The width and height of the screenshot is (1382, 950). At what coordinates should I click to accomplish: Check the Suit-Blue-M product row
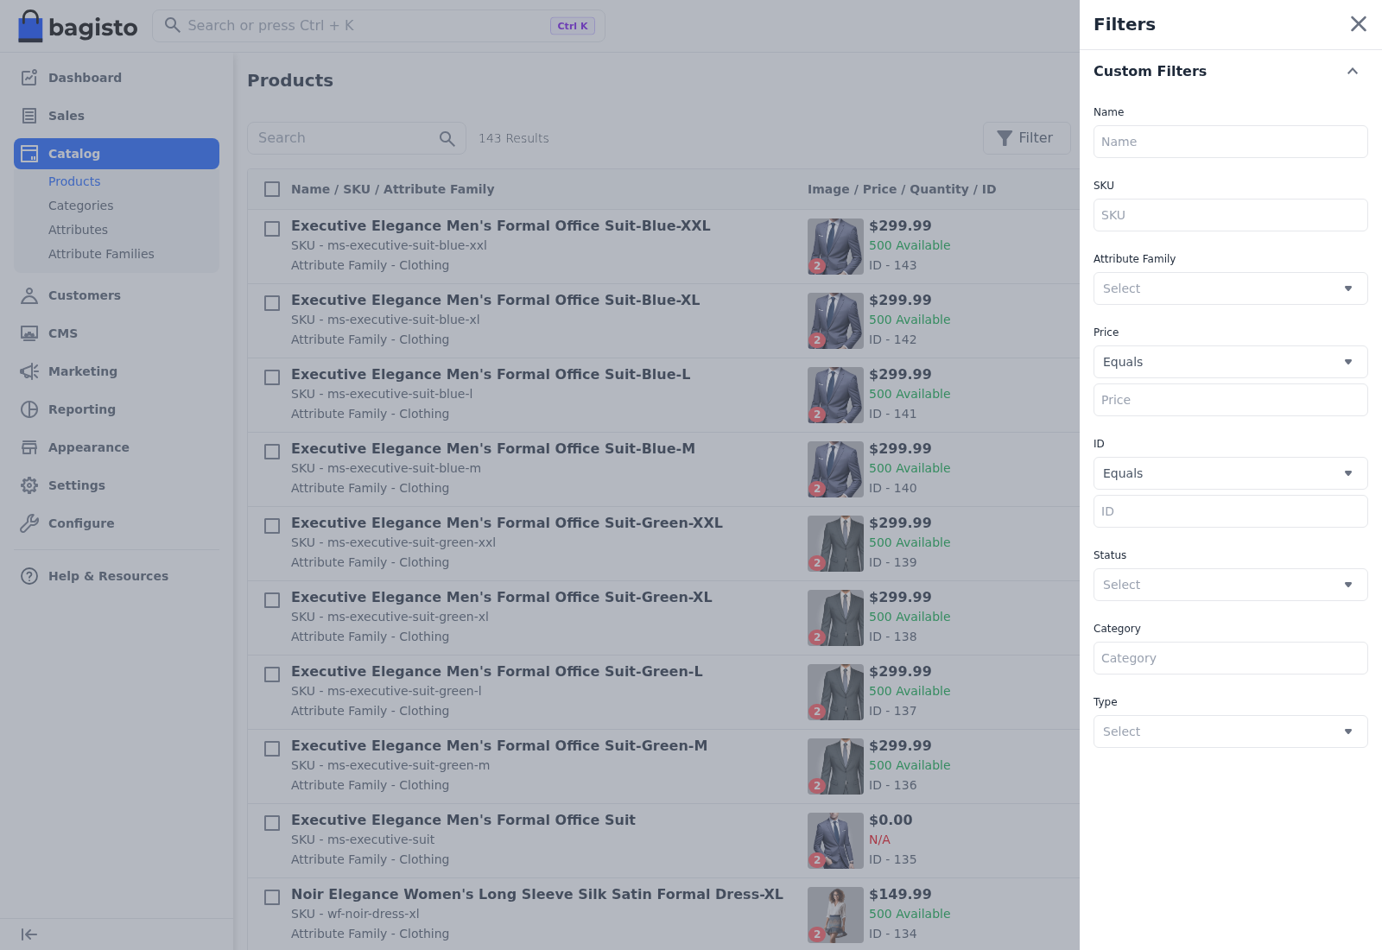tap(272, 452)
